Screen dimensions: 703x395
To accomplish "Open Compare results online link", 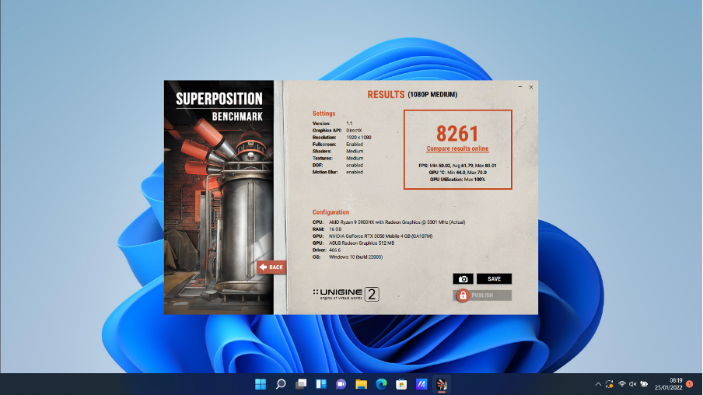I will coord(457,149).
